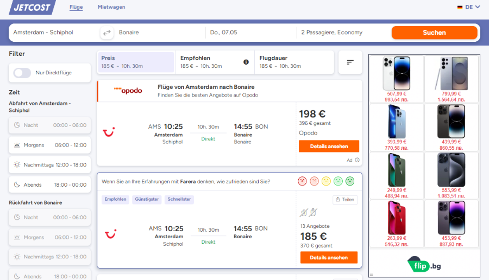Click 'Flüge von Amsterdam nach Bonaire' heading

pyautogui.click(x=206, y=87)
